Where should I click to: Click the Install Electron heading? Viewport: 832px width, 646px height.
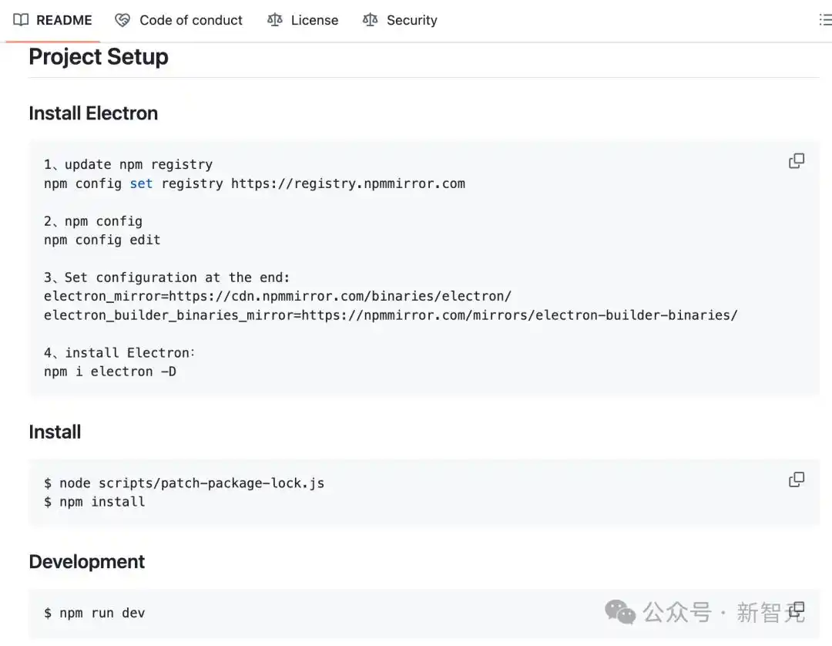93,113
